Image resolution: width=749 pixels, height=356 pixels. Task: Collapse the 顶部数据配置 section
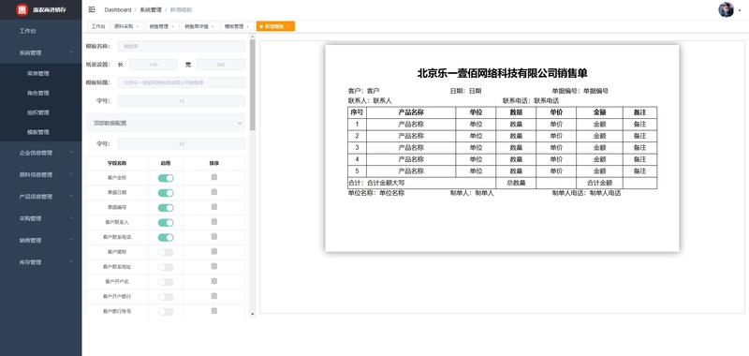point(166,123)
